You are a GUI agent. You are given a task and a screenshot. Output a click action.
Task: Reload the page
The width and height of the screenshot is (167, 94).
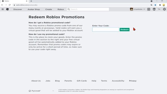(x=10, y=5)
